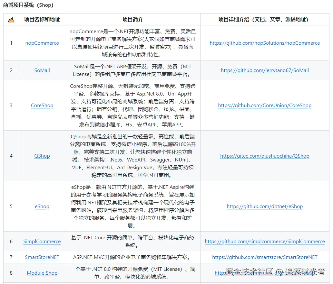
Task: Click the CoreShop description paragraph
Action: click(132, 105)
